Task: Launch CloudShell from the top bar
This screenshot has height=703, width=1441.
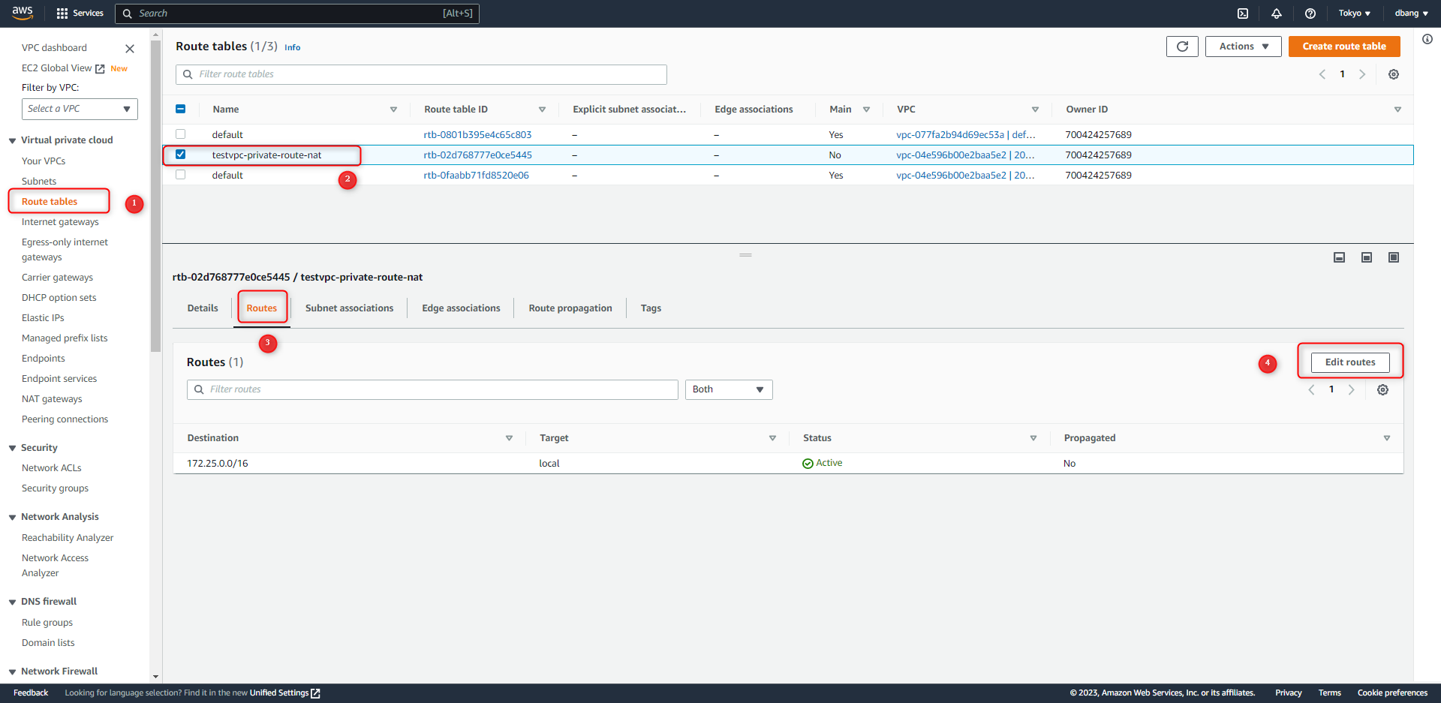Action: pyautogui.click(x=1243, y=14)
